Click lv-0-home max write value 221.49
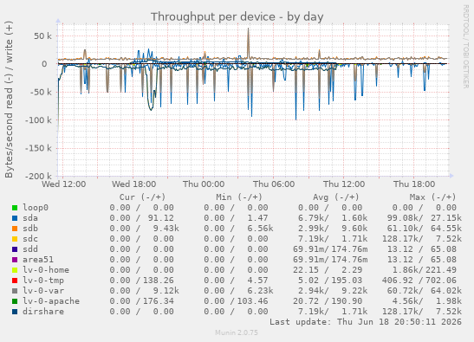474x342 pixels. point(441,270)
